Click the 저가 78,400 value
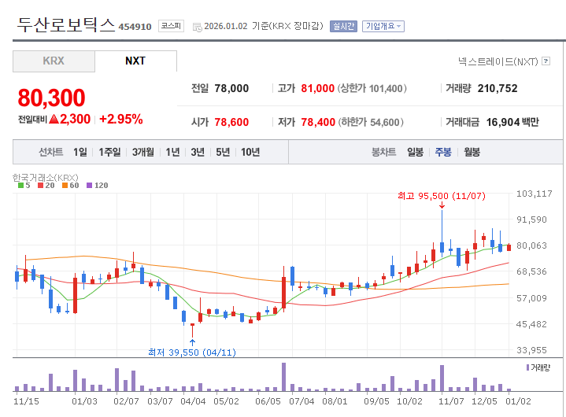Image resolution: width=566 pixels, height=417 pixels. [318, 122]
